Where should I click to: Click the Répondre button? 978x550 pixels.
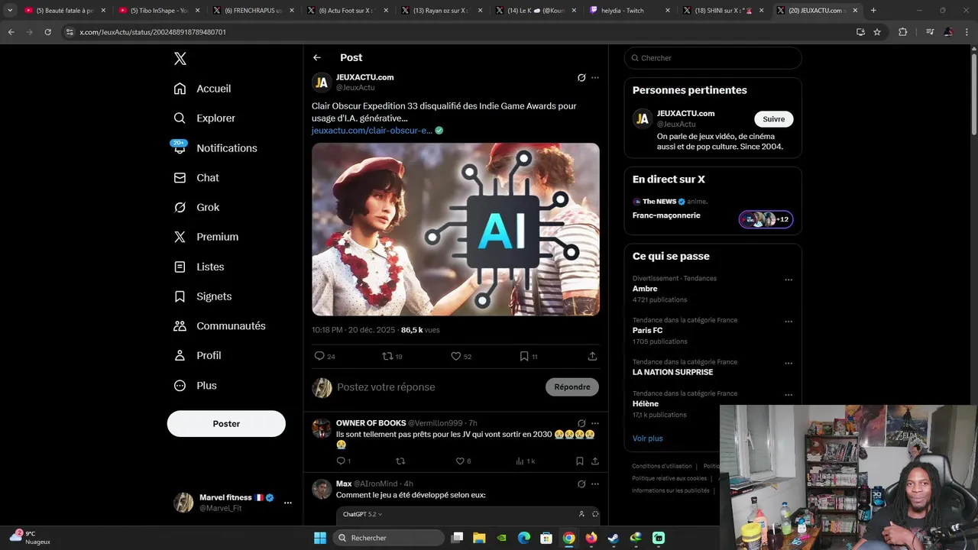click(572, 387)
